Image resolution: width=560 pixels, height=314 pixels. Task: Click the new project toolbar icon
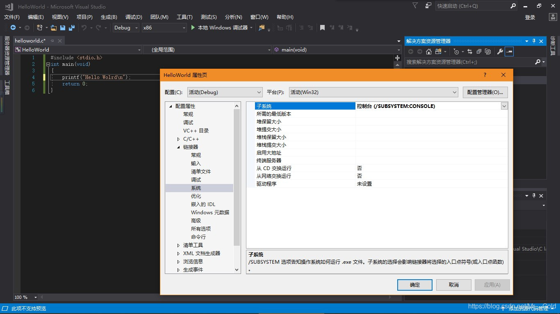click(x=40, y=28)
